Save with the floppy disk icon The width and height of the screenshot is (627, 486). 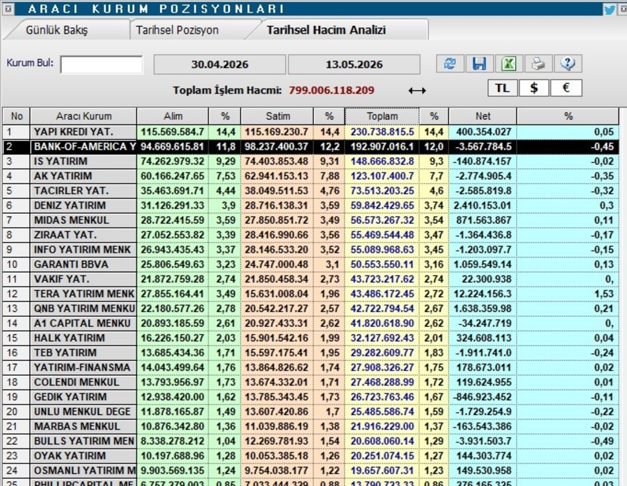click(479, 64)
